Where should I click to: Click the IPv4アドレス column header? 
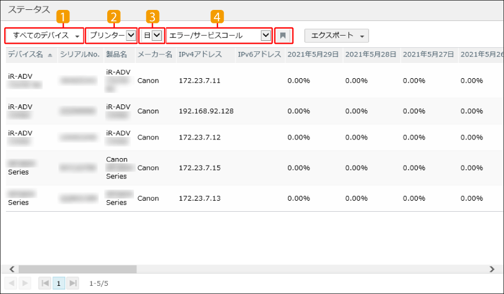[200, 54]
